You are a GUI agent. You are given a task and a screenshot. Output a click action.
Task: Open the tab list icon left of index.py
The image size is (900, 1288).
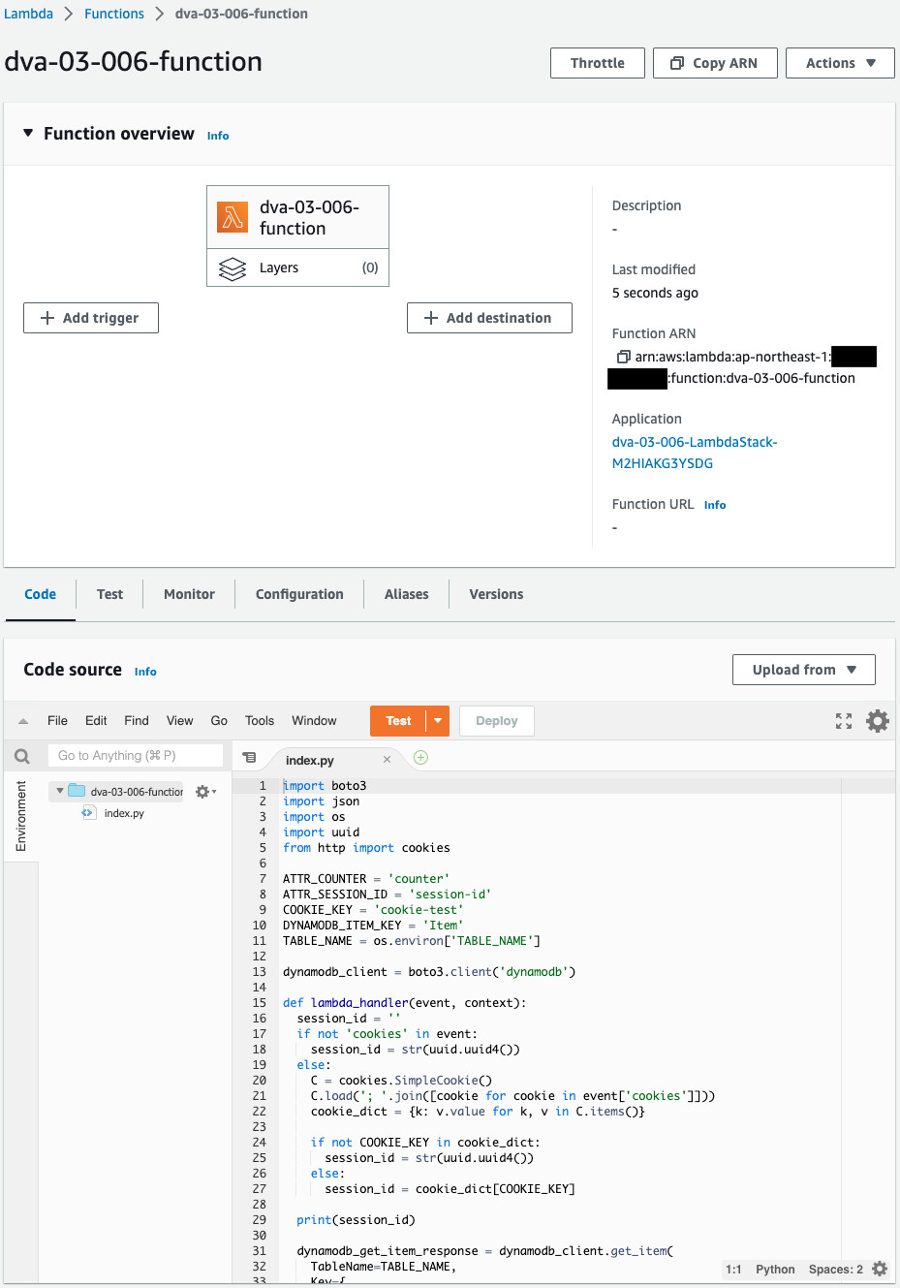[249, 758]
